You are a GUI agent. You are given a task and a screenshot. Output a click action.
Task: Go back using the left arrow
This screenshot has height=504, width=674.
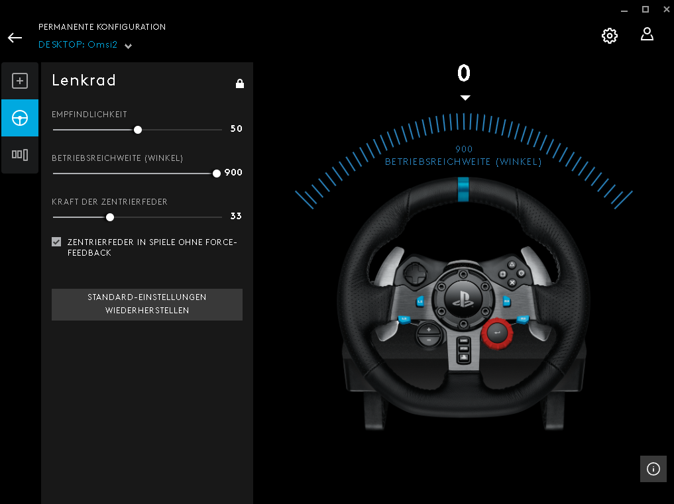15,38
